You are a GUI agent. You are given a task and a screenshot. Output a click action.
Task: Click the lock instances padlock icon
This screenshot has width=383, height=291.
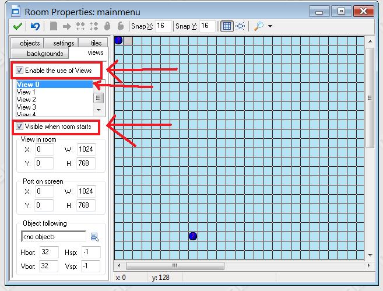pos(107,26)
